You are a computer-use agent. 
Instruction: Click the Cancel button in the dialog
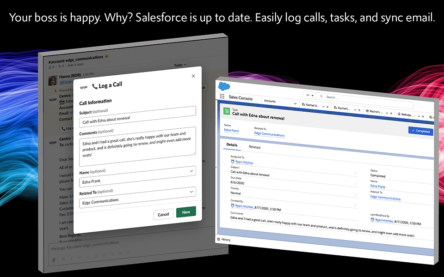pos(163,215)
